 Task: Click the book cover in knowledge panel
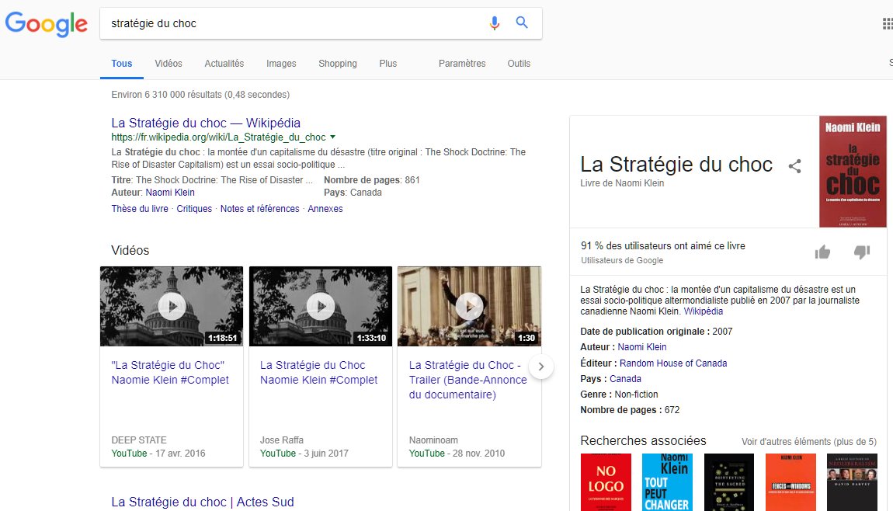point(853,172)
